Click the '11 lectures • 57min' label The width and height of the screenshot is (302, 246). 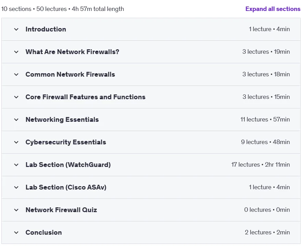265,119
